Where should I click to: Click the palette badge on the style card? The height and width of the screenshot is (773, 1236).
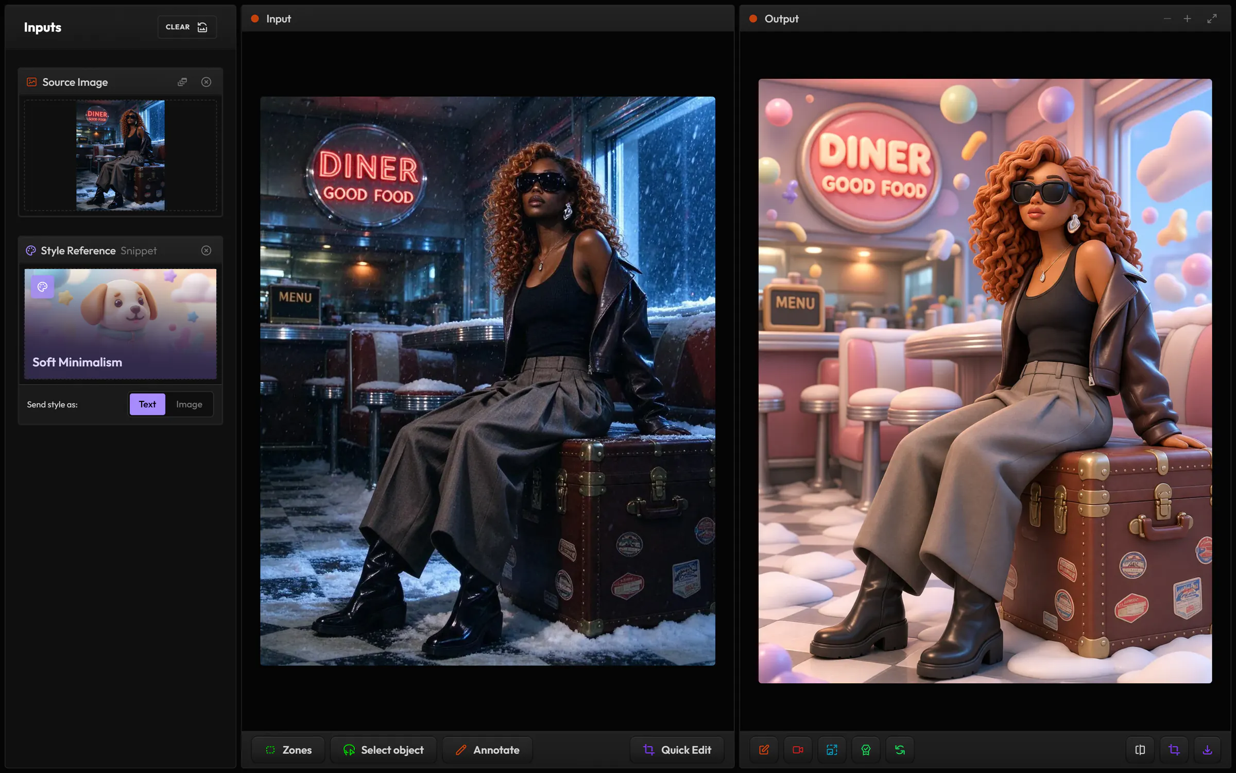pos(42,287)
